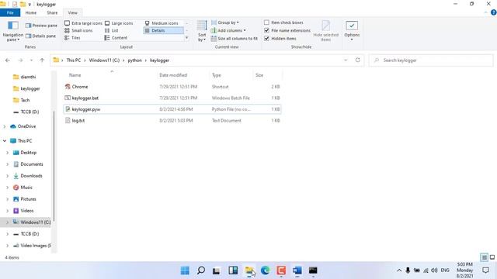Open the Navigation pane menu
Viewport: 497px width, 279px height.
click(13, 31)
